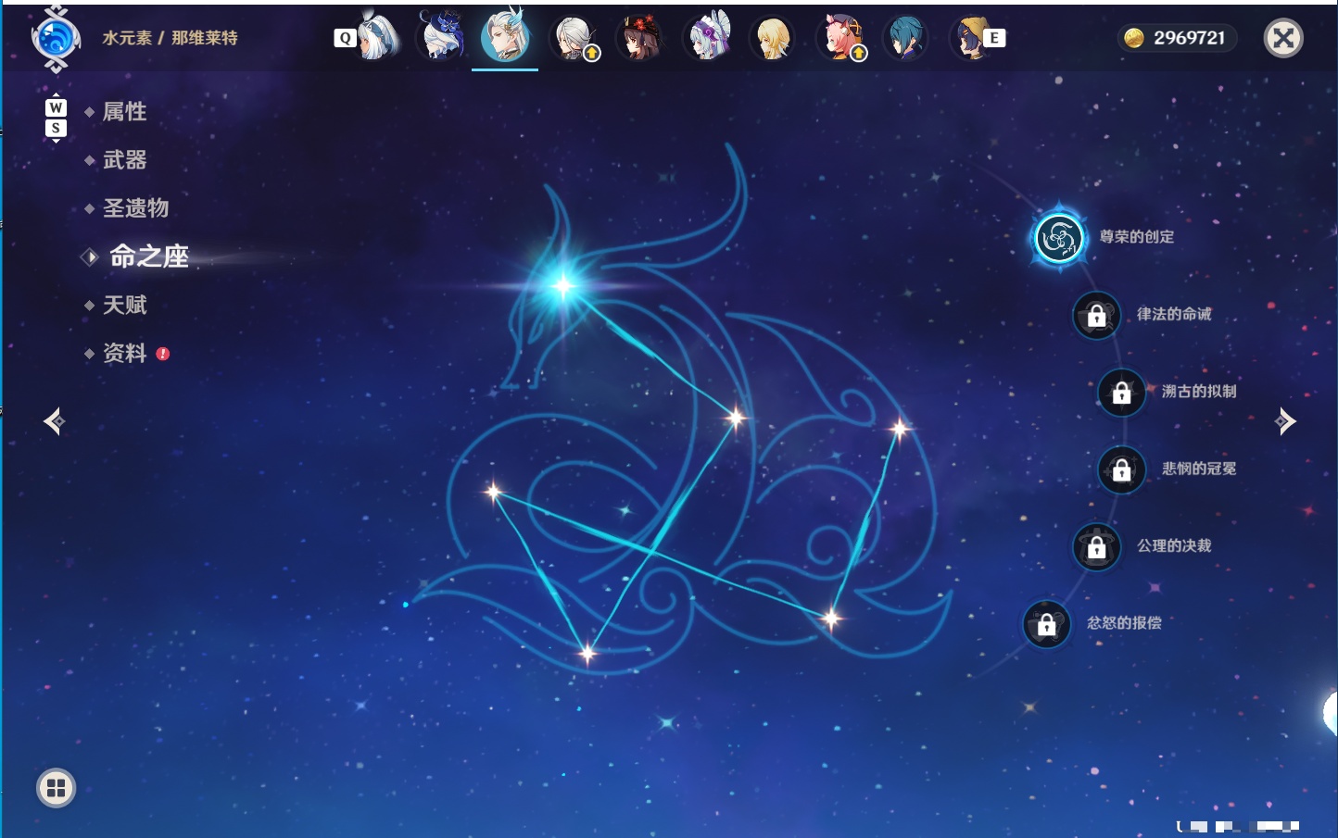Click the 溯古的拟制 constellation label
The width and height of the screenshot is (1338, 838).
pos(1199,391)
